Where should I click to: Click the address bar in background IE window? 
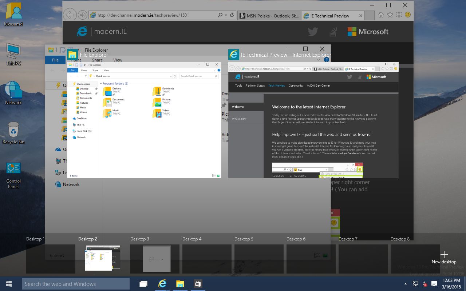pos(153,15)
